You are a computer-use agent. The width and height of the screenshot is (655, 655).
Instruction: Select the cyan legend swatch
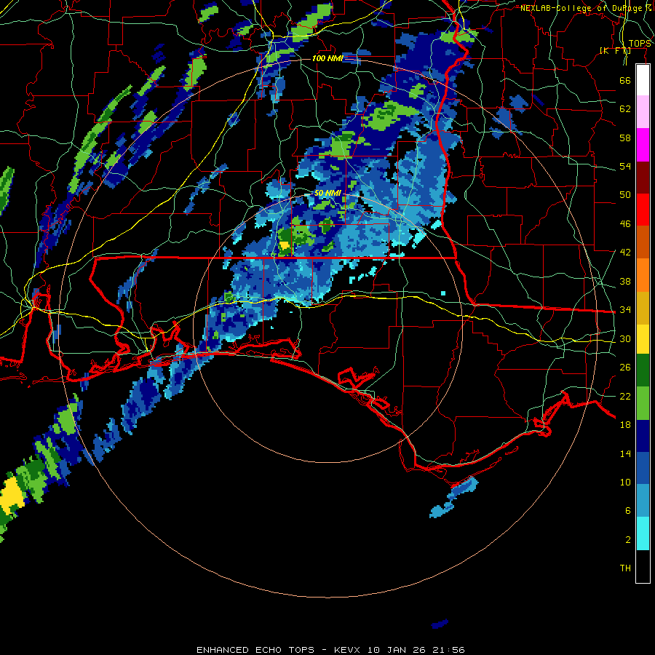pyautogui.click(x=643, y=533)
